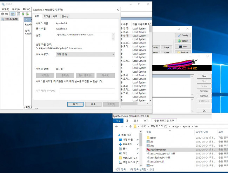Click Connect in Apache Service Monitor
The image size is (228, 173).
coord(204,96)
